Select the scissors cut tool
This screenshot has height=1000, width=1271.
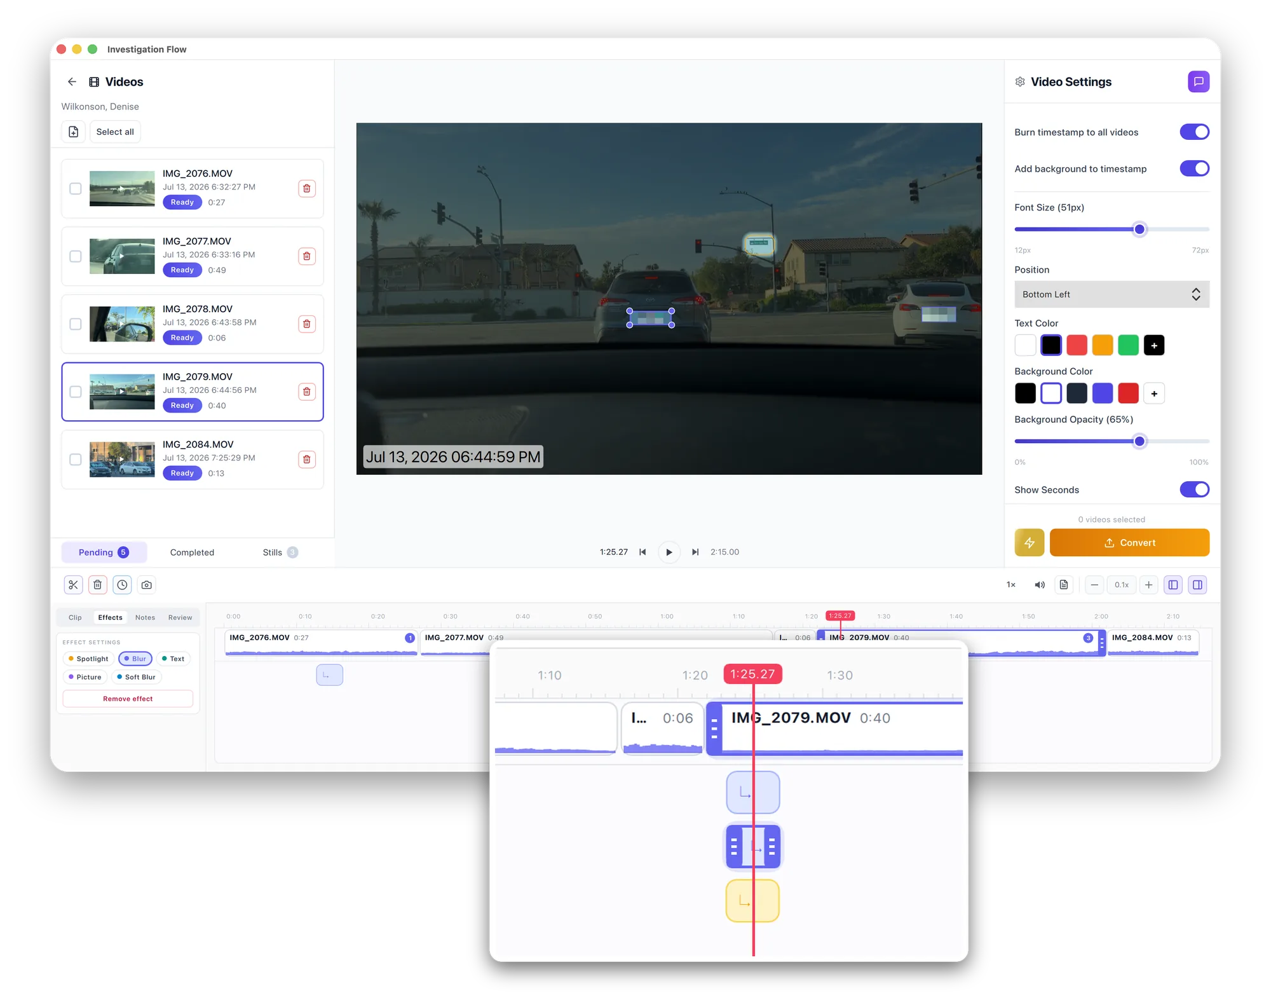coord(74,585)
